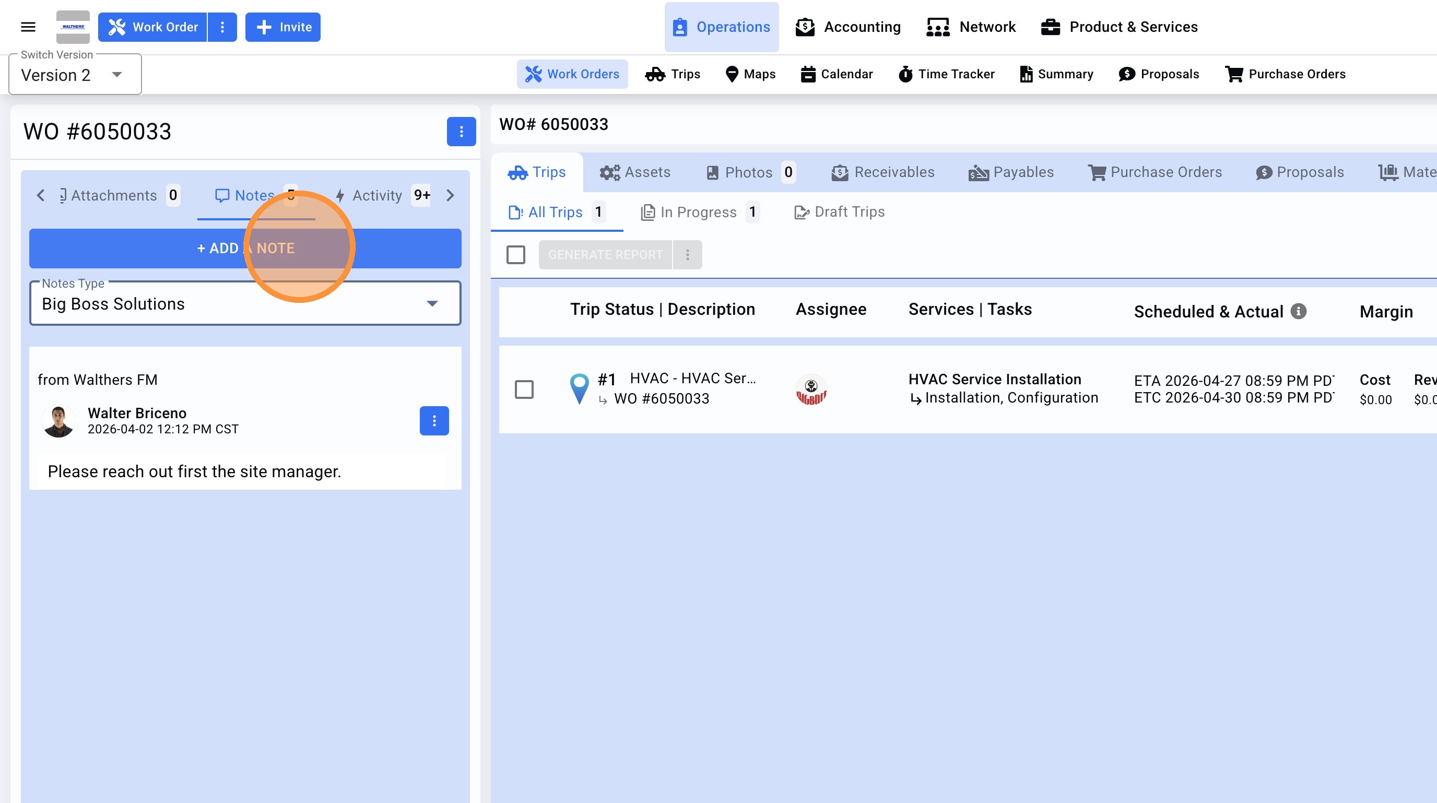Open the hamburger main menu
The width and height of the screenshot is (1437, 803).
tap(28, 27)
